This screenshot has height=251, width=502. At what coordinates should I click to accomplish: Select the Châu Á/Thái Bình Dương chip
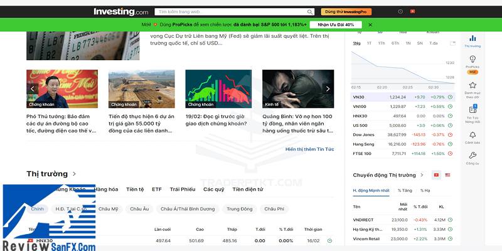[x=188, y=209]
